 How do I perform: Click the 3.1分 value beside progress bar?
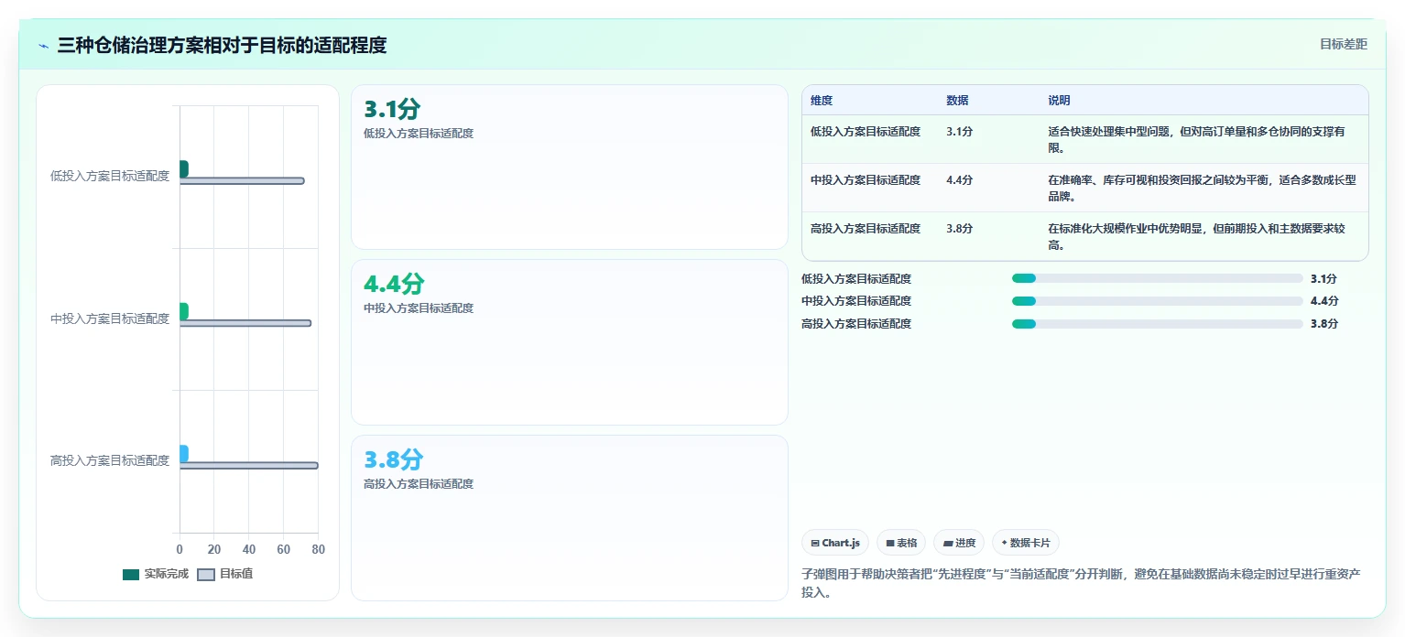tap(1323, 279)
